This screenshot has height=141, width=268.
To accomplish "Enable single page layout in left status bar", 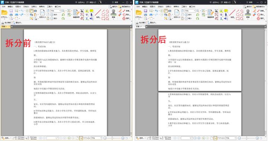I will (x=77, y=138).
